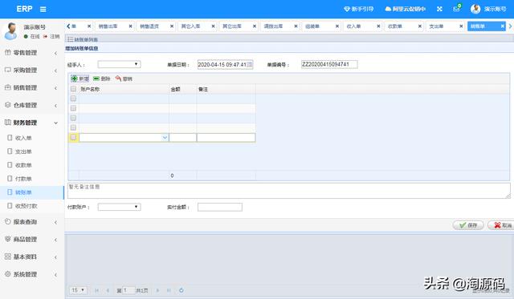This screenshot has height=299, width=514.
Task: Open the 付款账户 dropdown
Action: point(120,207)
